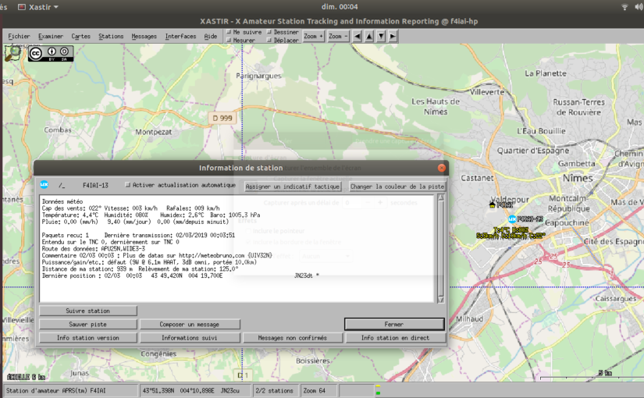Click the Zoom + button

(x=313, y=36)
